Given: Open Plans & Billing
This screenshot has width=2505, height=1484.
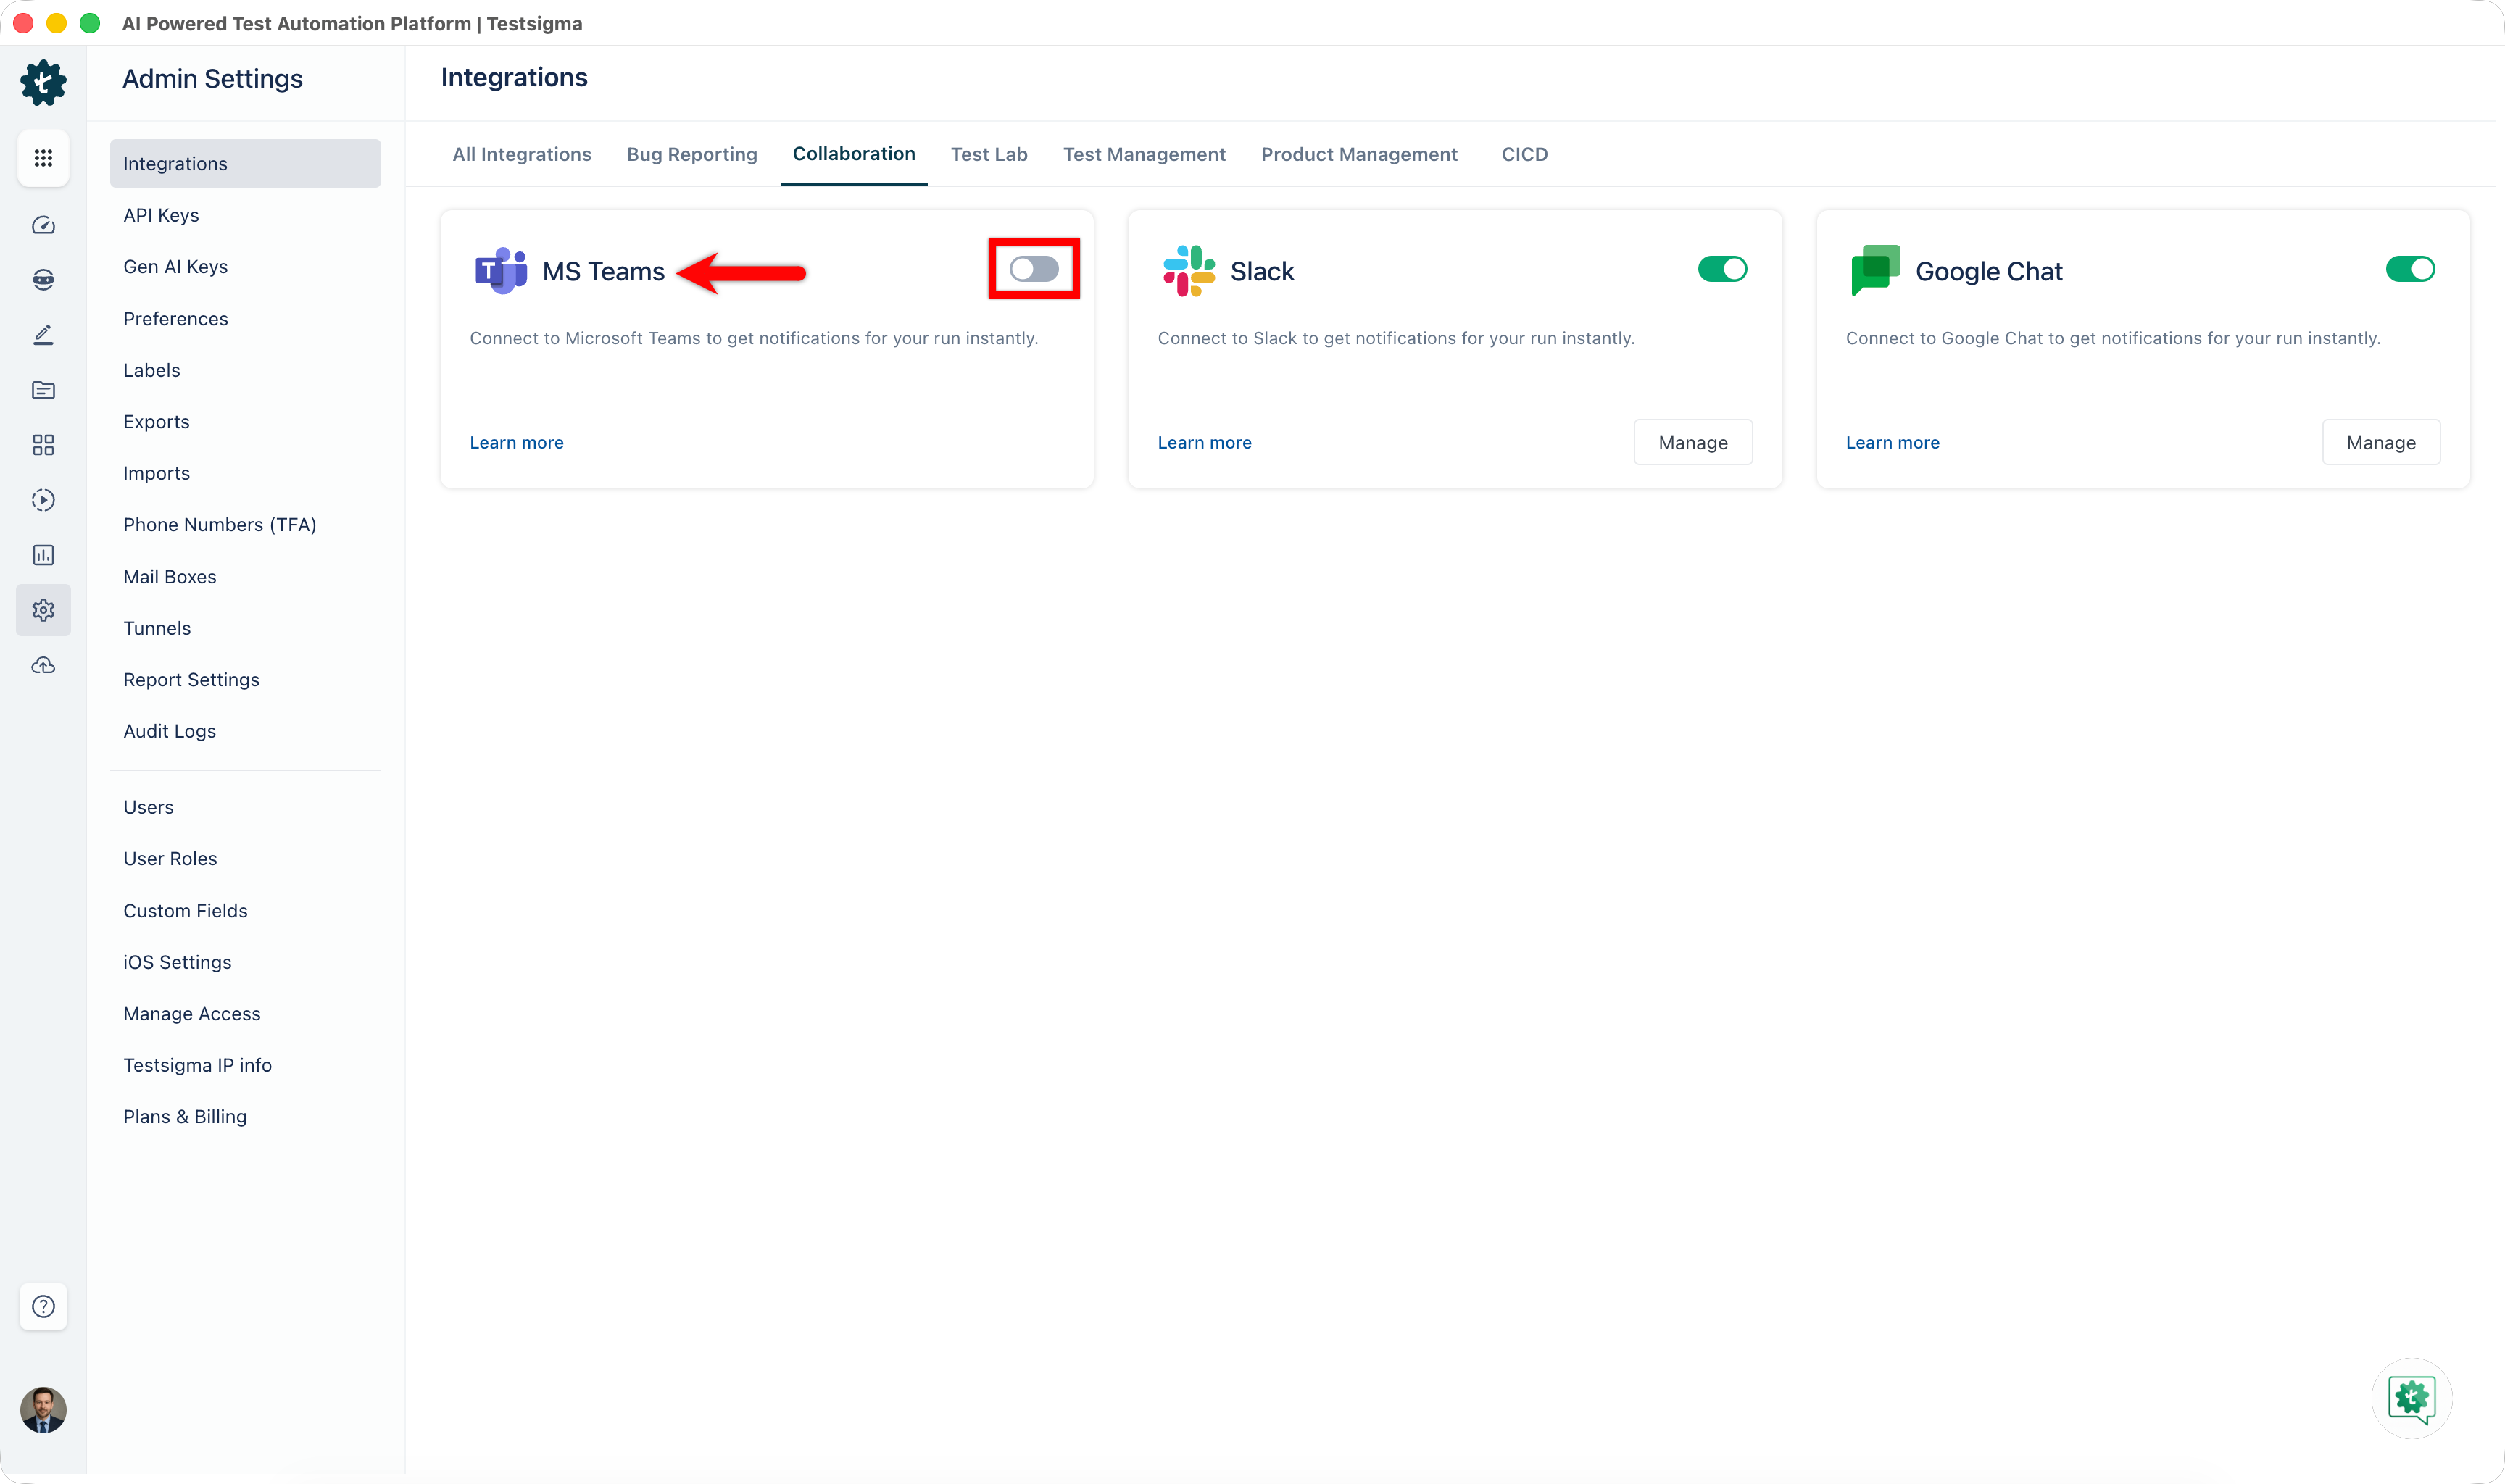Looking at the screenshot, I should click(x=185, y=1117).
